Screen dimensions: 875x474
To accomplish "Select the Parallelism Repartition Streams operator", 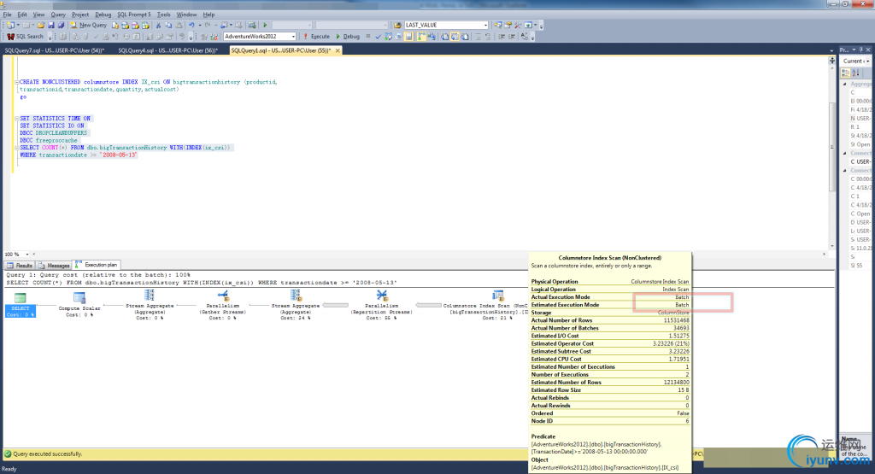I will coord(382,305).
